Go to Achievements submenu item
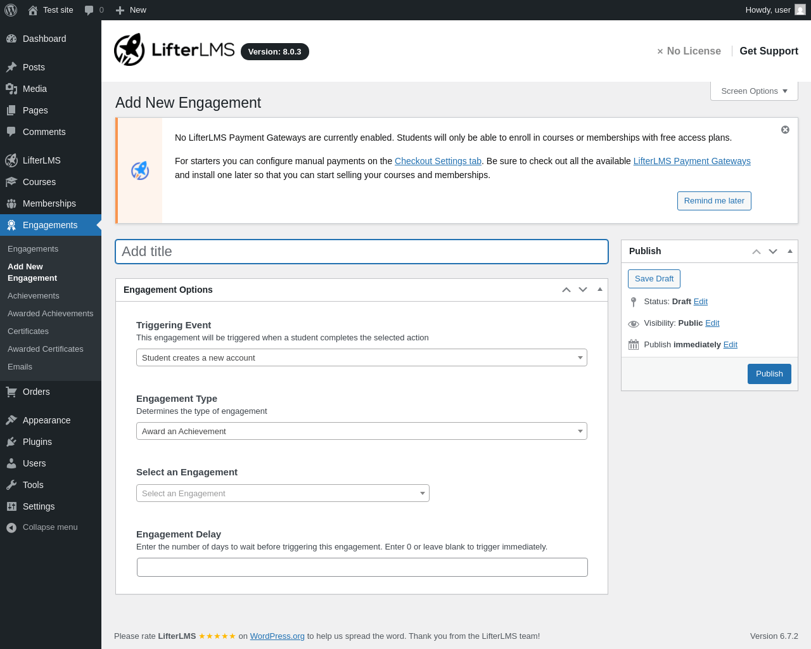Screen dimensions: 811x649 [34, 296]
